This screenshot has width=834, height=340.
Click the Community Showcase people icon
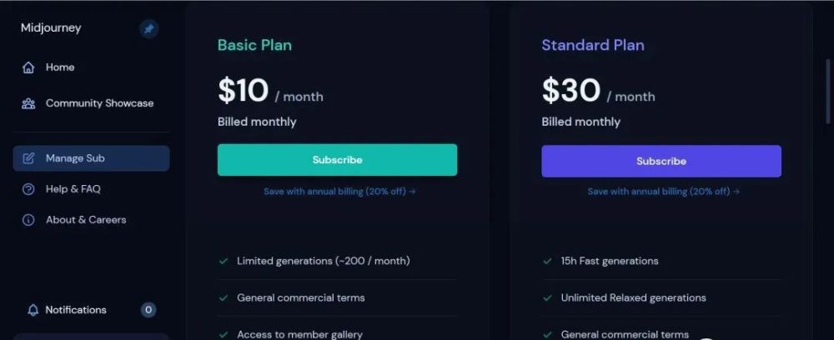tap(28, 103)
